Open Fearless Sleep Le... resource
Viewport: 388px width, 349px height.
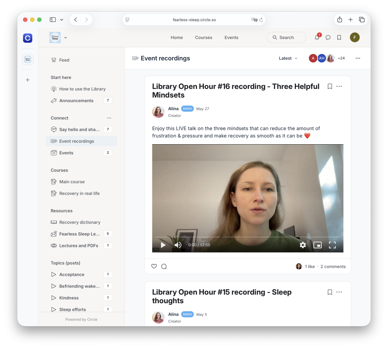point(81,234)
